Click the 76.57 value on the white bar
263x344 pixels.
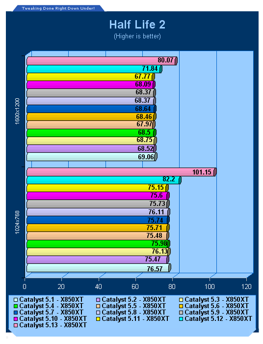(x=155, y=269)
